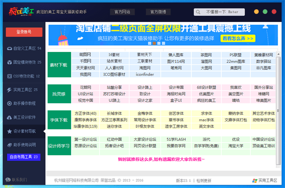Open the 昵图网 link

(85, 55)
